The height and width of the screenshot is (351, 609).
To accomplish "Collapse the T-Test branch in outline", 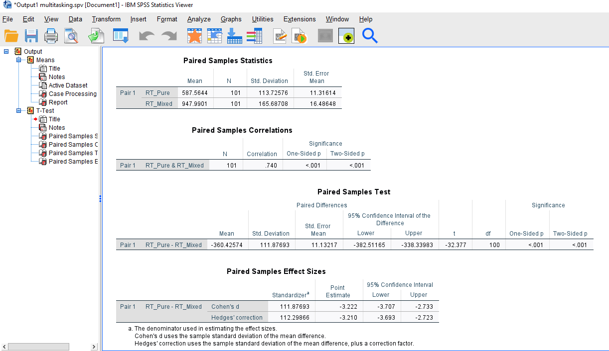I will [x=19, y=110].
